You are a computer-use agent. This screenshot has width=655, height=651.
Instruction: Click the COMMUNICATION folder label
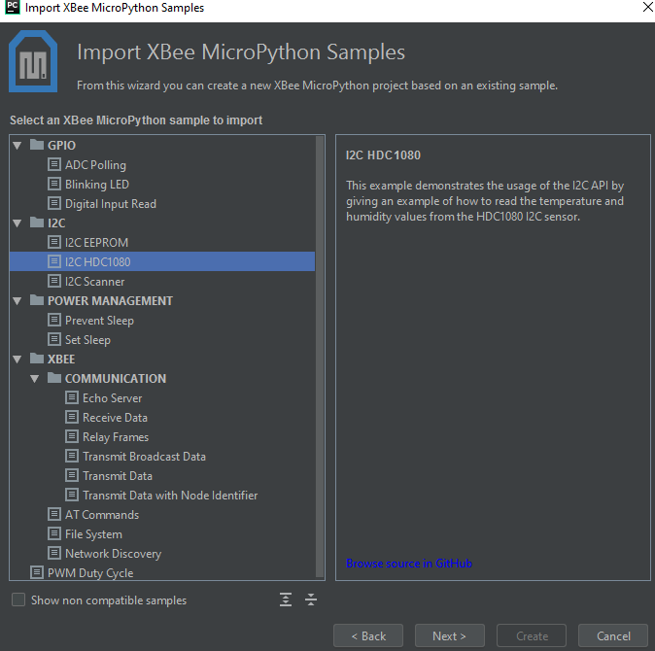tap(116, 378)
